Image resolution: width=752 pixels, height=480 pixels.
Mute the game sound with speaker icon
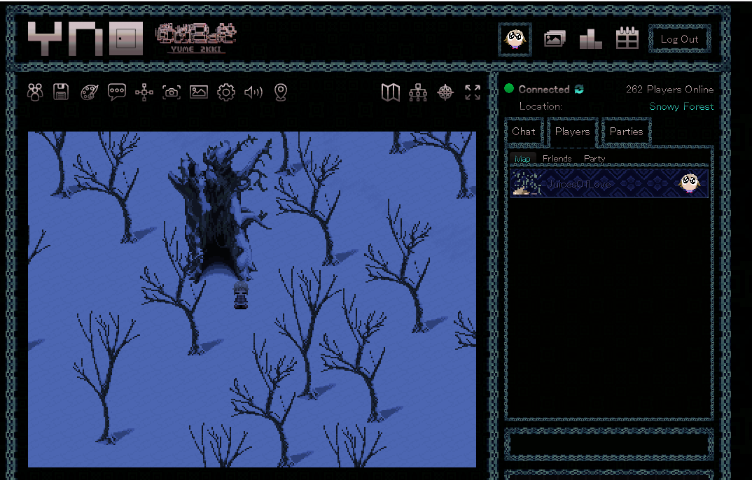pyautogui.click(x=253, y=92)
